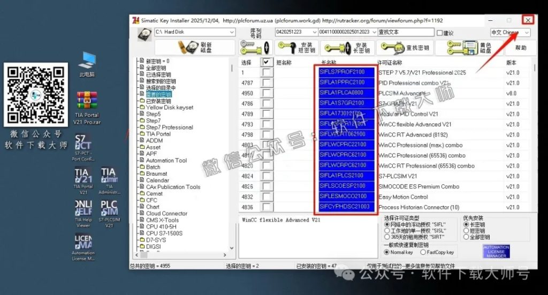Launch the S7-PCT Port Configuration shortcut
This screenshot has height=295, width=548.
coord(83,148)
